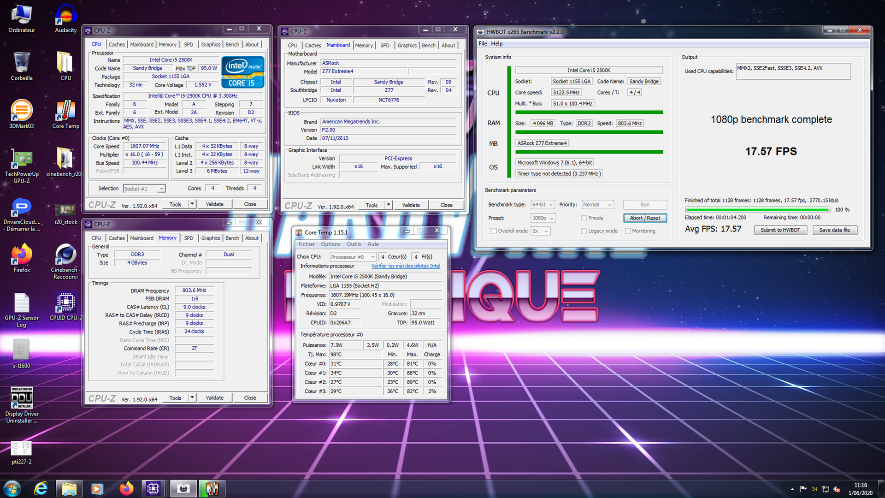Switch to CPU-Z via taskbar icon
This screenshot has height=498, width=885.
tap(153, 488)
